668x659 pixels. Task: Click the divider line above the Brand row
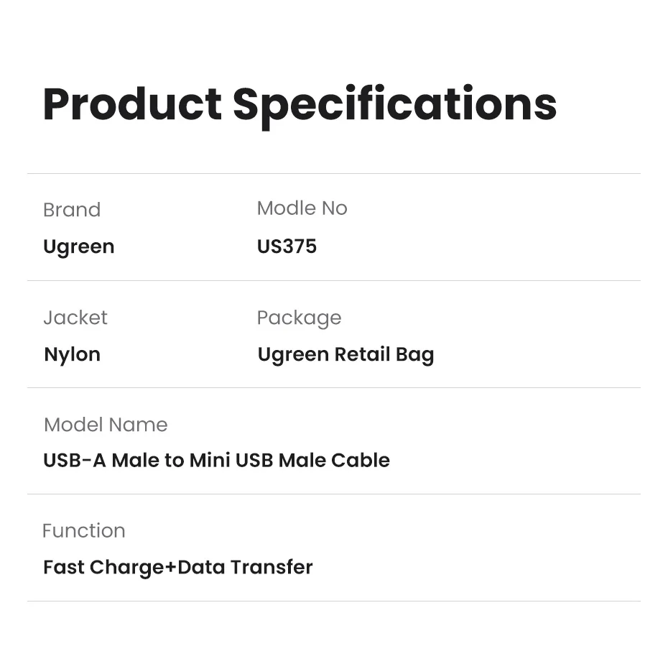coord(333,174)
